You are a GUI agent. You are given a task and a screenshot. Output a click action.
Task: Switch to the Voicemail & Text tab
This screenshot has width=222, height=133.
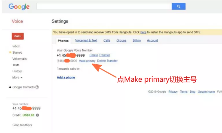[86, 41]
